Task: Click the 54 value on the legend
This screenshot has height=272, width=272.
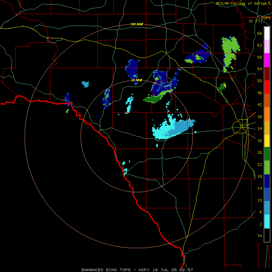Action: point(260,69)
